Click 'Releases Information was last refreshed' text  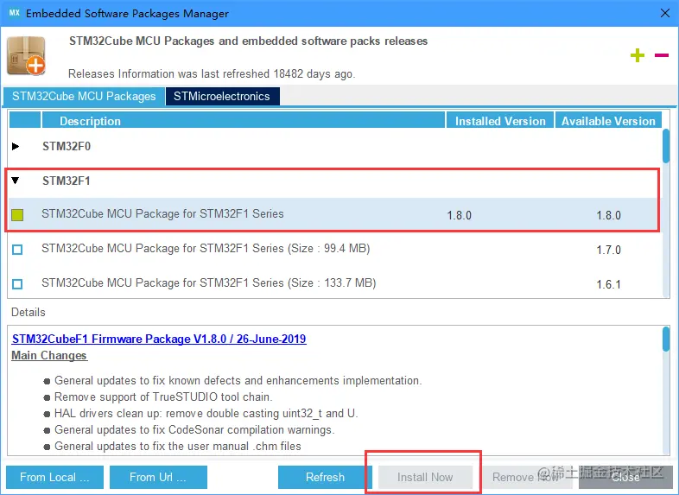[212, 74]
